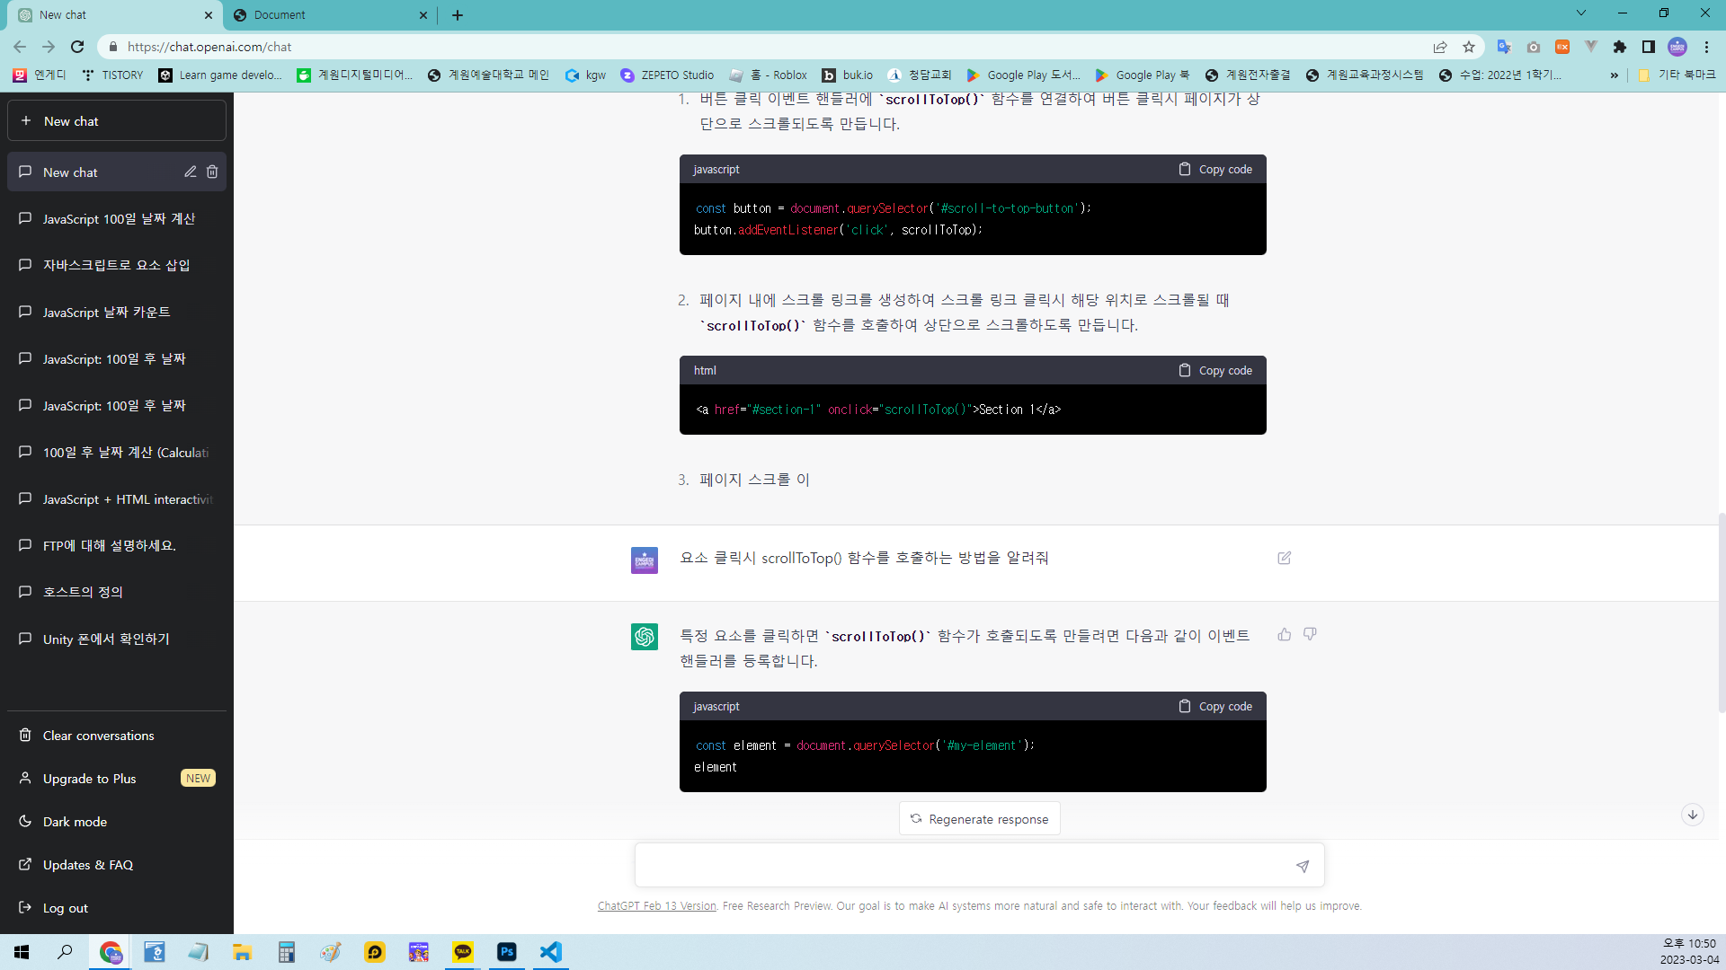This screenshot has height=970, width=1726.
Task: Click the scroll to bottom arrow icon
Action: click(x=1692, y=815)
